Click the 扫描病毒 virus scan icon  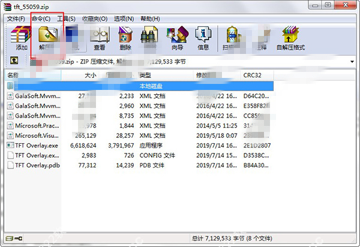click(232, 34)
